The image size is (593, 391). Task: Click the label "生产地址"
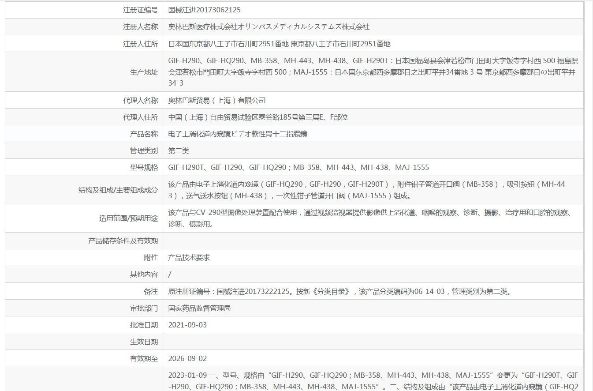144,72
